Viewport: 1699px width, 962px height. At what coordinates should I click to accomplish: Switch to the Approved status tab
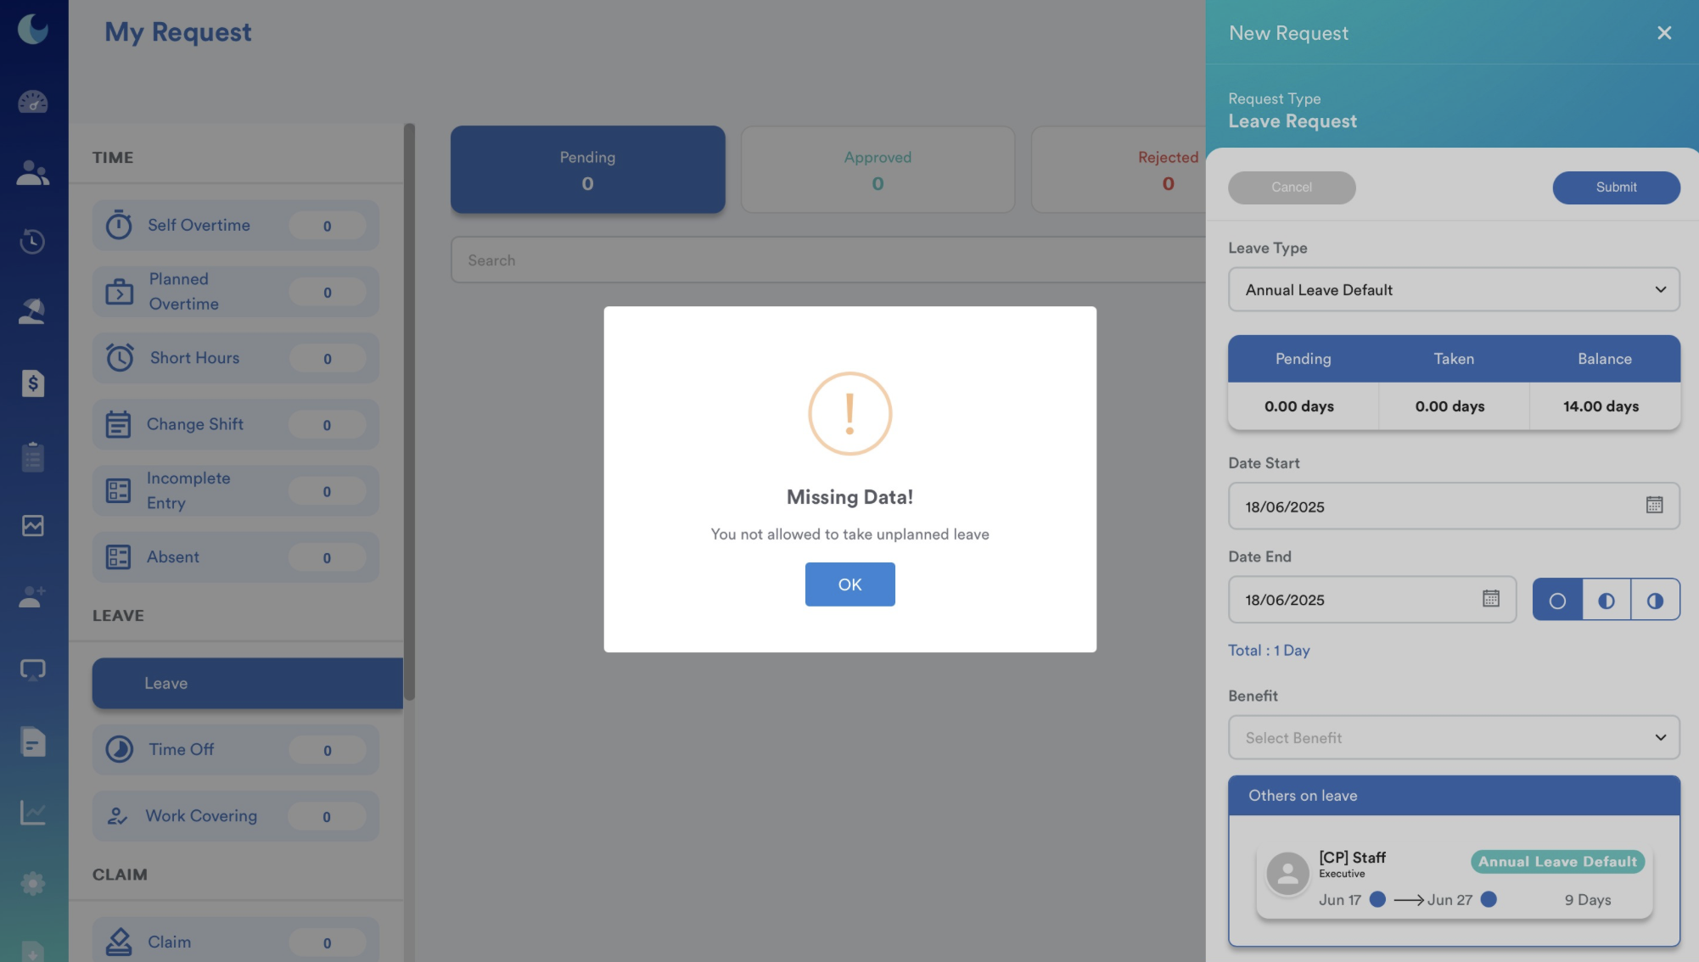[878, 170]
